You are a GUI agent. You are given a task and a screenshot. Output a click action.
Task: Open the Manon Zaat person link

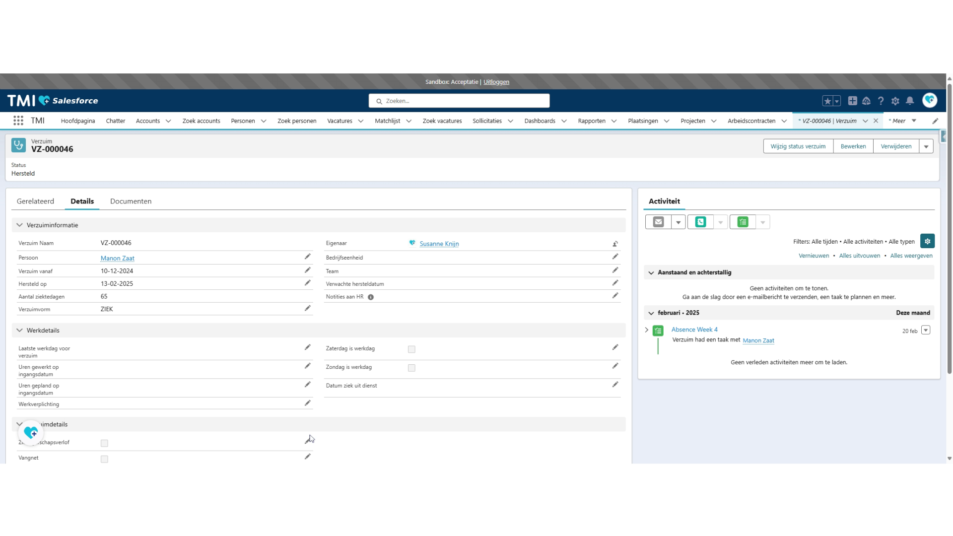[x=117, y=258]
